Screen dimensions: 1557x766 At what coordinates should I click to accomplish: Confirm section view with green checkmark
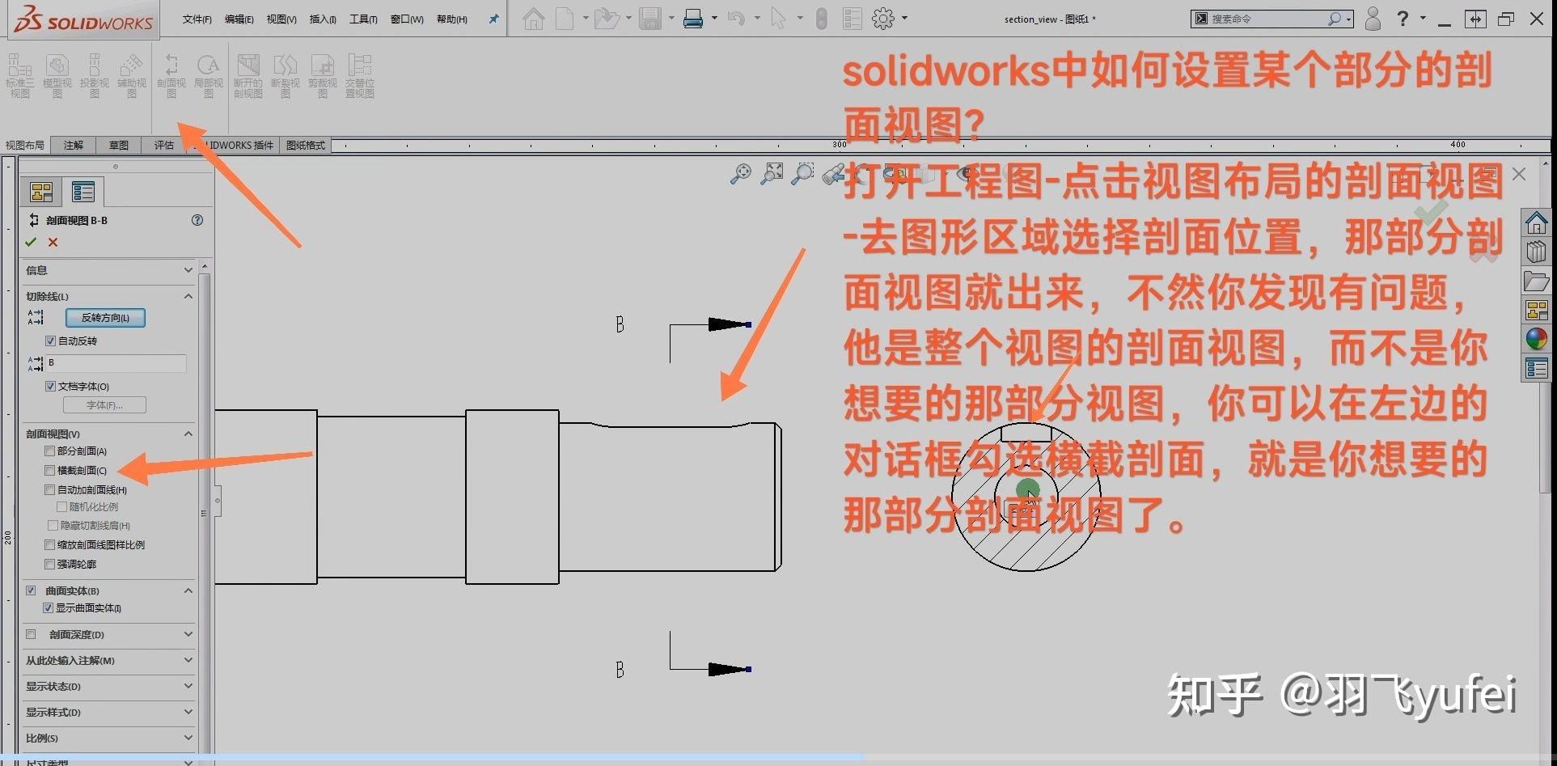click(x=31, y=242)
